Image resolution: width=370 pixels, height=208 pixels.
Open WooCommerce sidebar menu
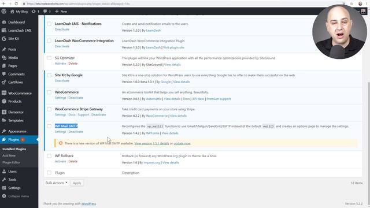(x=19, y=93)
